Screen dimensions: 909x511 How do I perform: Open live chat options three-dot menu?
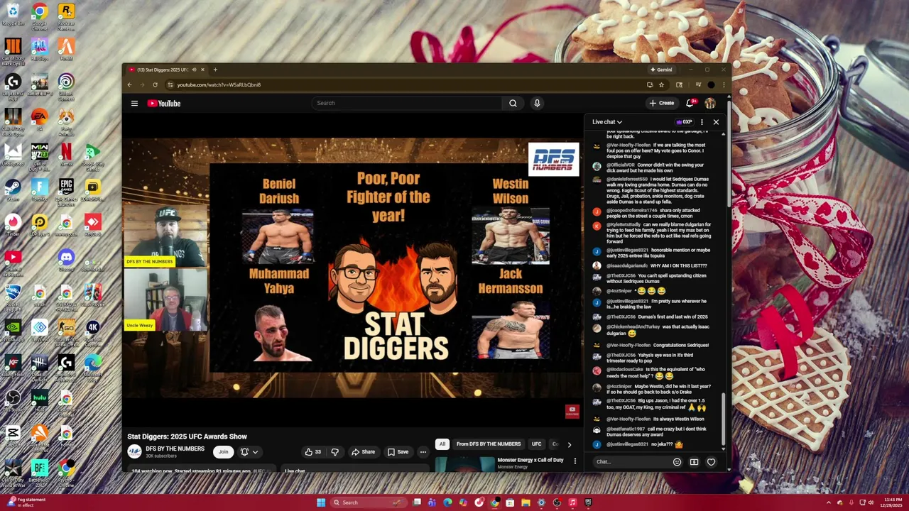pyautogui.click(x=702, y=122)
